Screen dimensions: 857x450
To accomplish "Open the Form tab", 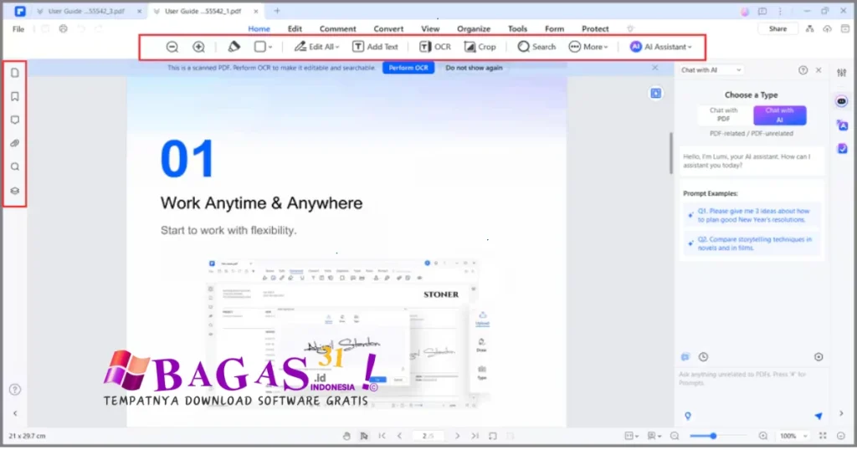I will pyautogui.click(x=554, y=29).
